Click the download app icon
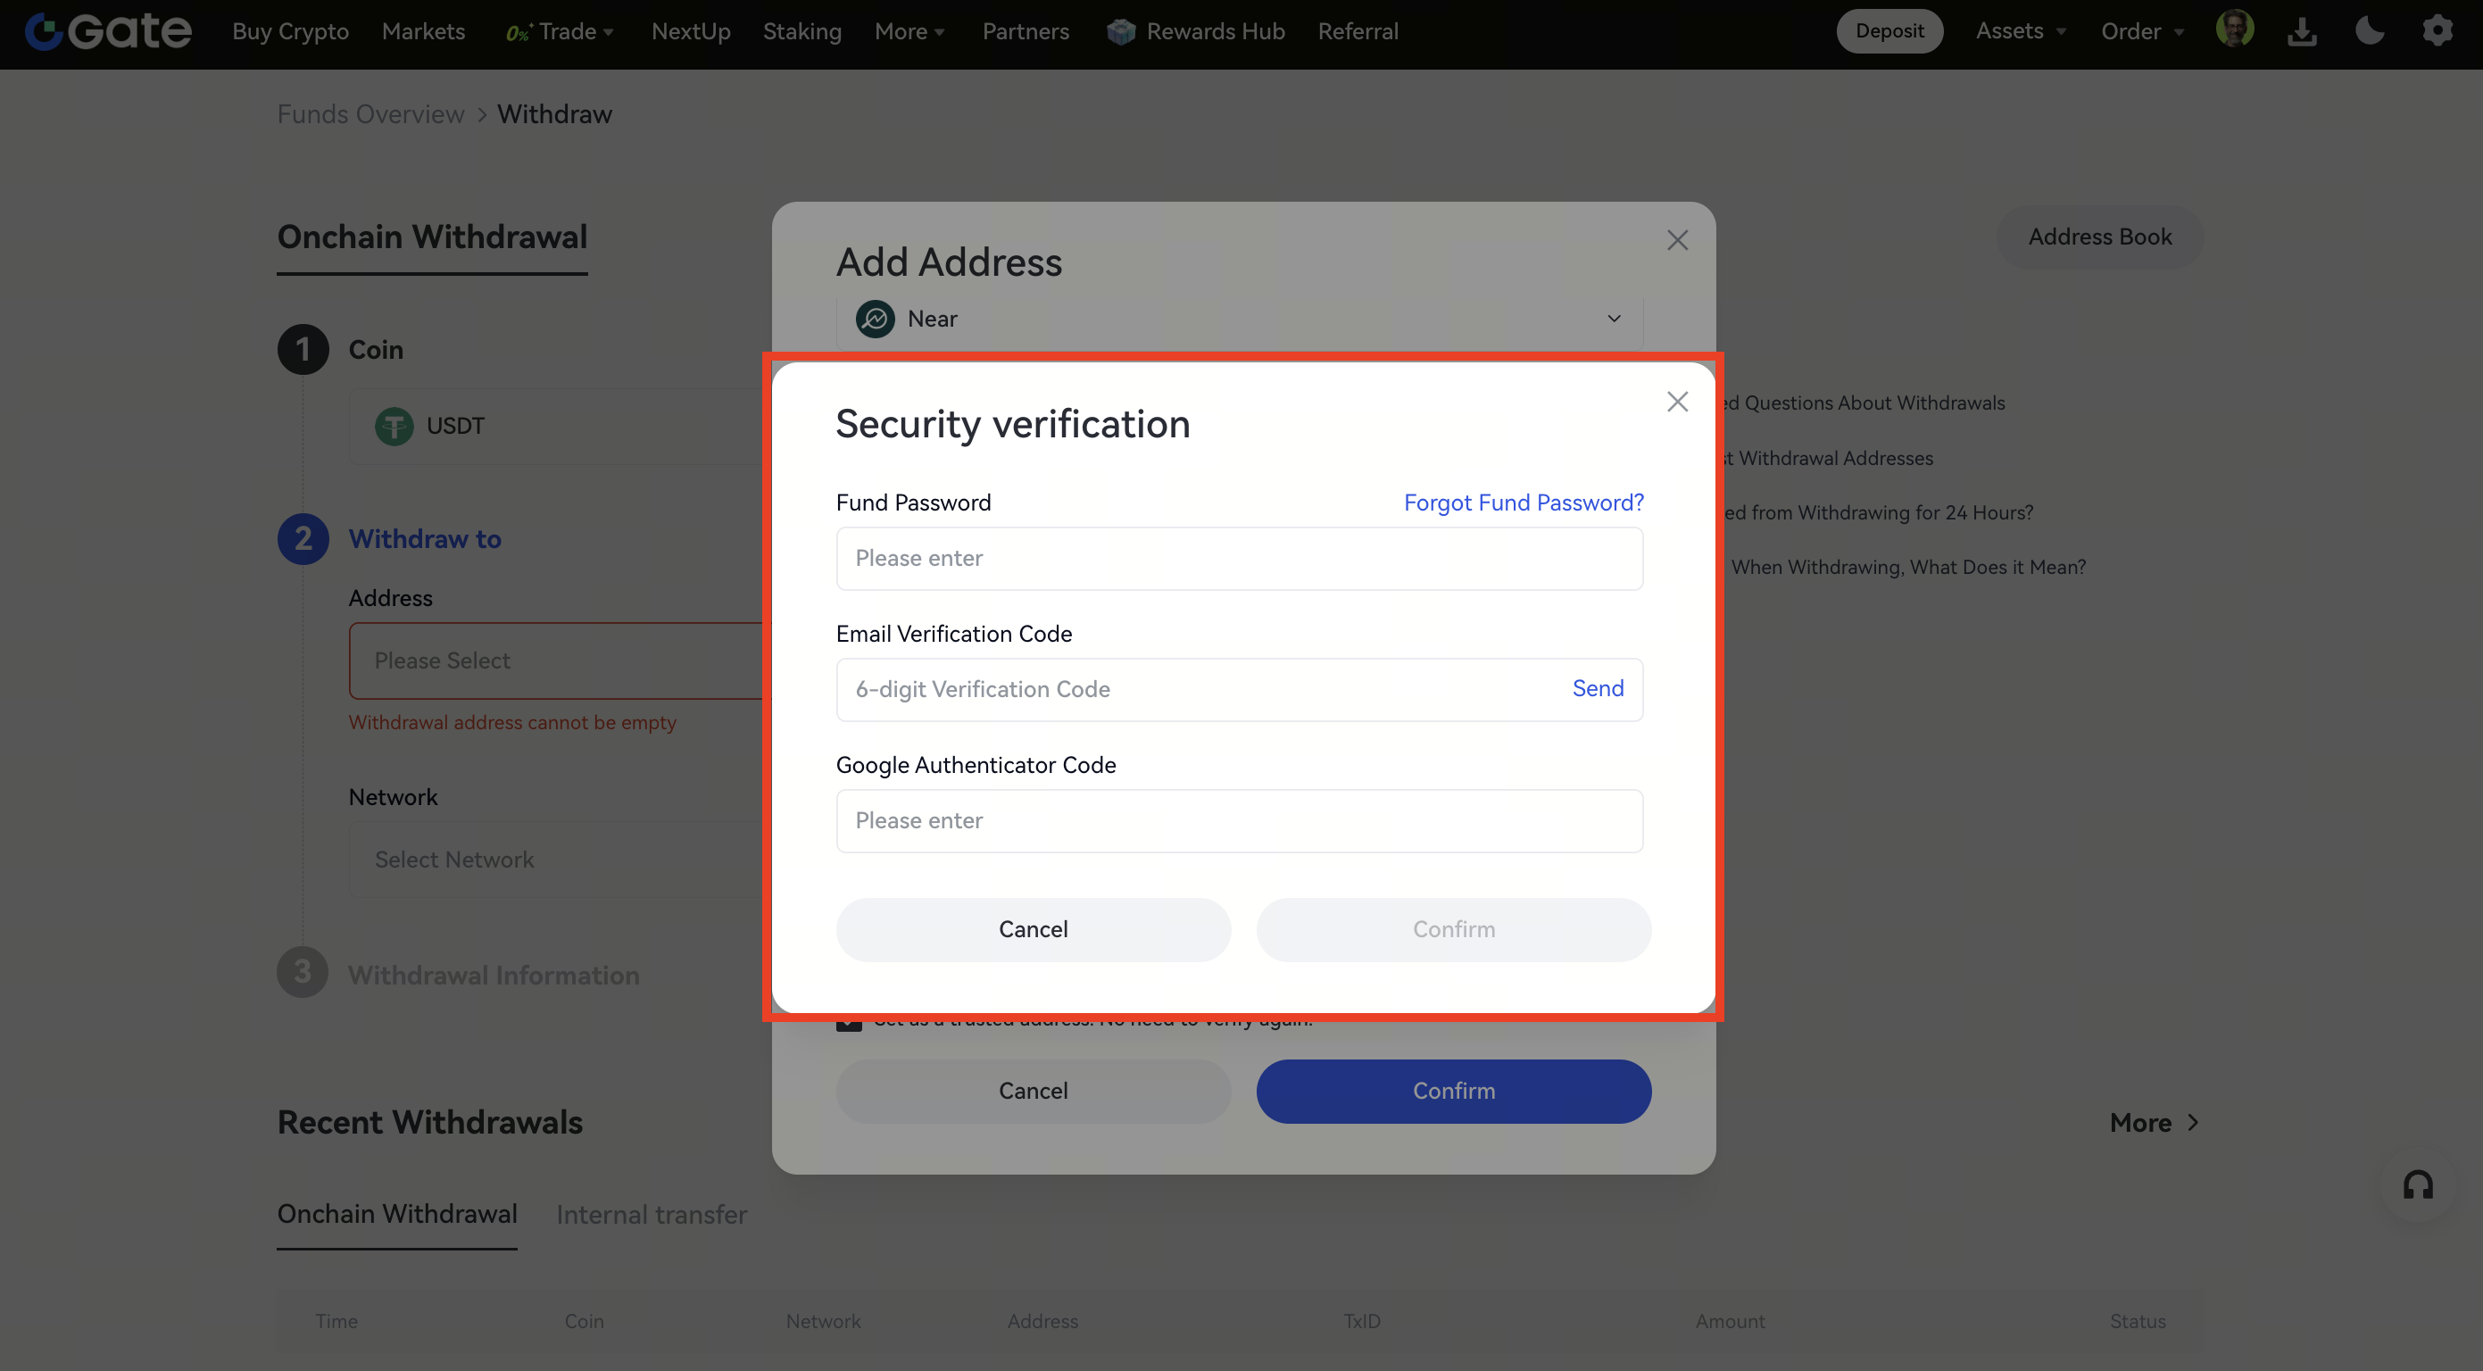The height and width of the screenshot is (1371, 2483). point(2302,32)
